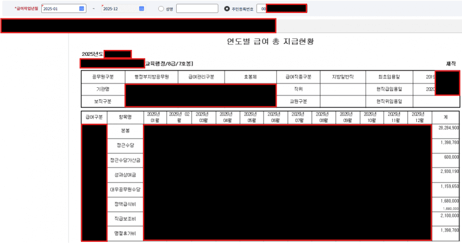Click the 교육행정/8급/7호봉 text

coord(169,63)
